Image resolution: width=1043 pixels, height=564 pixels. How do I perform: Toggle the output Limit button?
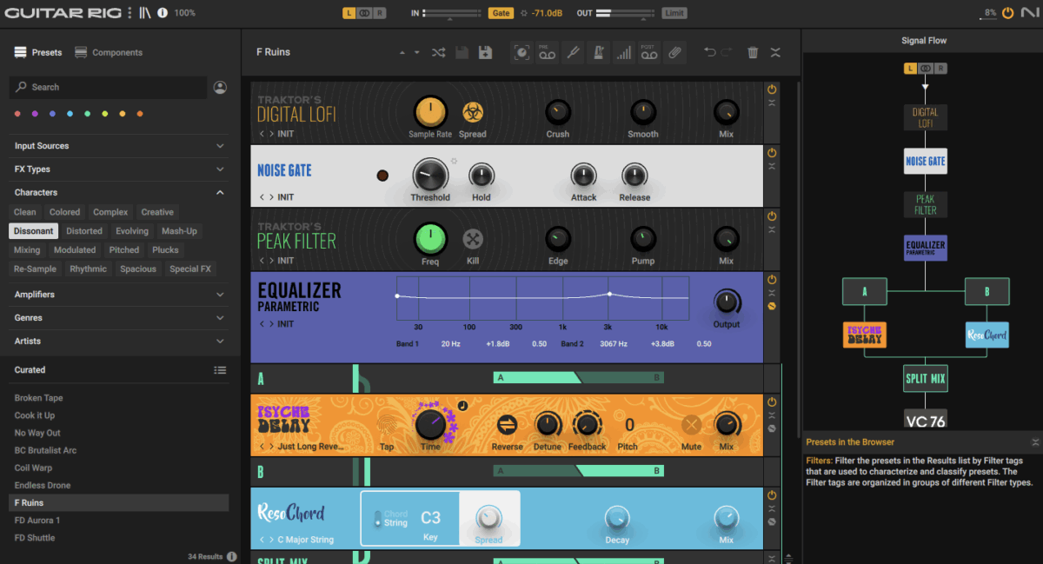(674, 13)
